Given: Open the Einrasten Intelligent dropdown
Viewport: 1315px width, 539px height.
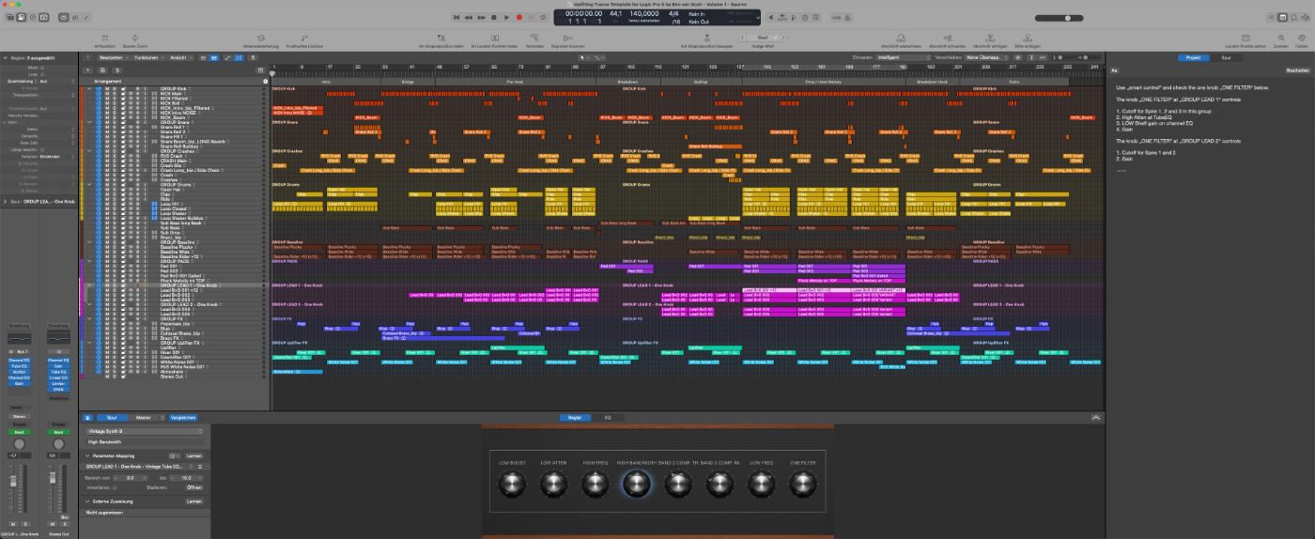Looking at the screenshot, I should [904, 57].
